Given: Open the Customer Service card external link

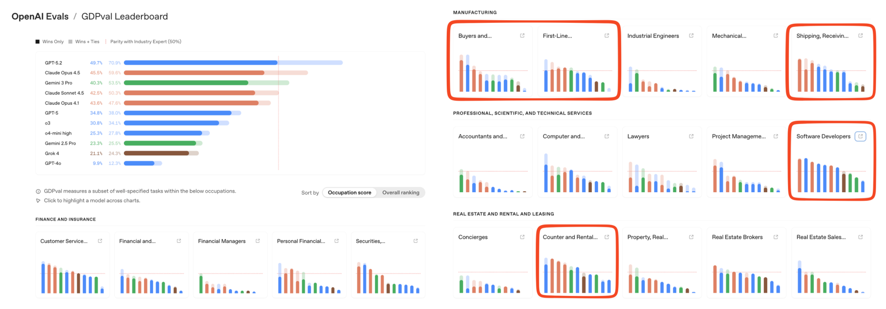Looking at the screenshot, I should point(100,241).
